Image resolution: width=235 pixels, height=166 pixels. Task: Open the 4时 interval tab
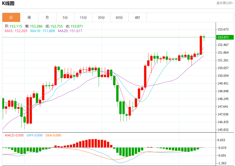click(137, 18)
